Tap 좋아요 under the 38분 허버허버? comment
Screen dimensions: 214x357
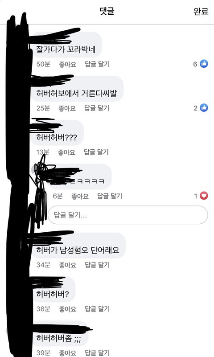pos(68,309)
